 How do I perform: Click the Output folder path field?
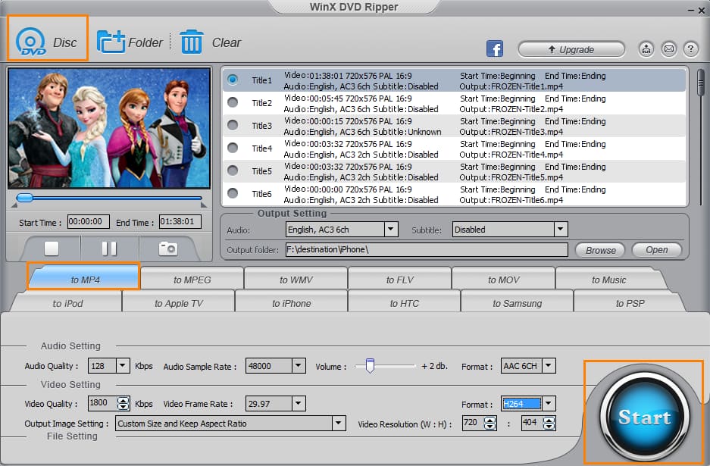click(x=427, y=249)
